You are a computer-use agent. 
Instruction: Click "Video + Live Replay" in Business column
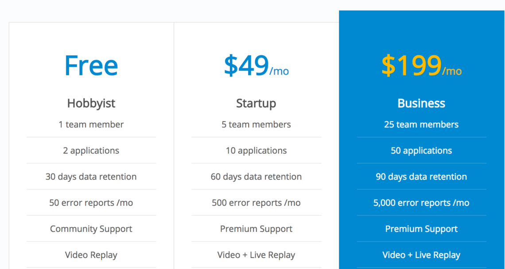coord(421,255)
